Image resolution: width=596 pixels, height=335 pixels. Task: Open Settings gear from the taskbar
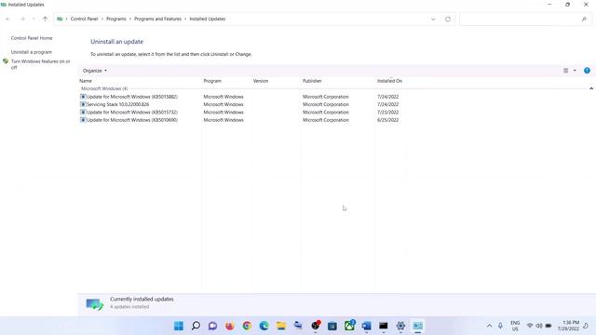click(400, 326)
